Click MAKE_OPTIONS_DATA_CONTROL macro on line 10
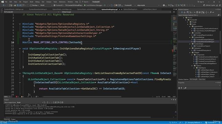The image size is (222, 124). click(51, 42)
